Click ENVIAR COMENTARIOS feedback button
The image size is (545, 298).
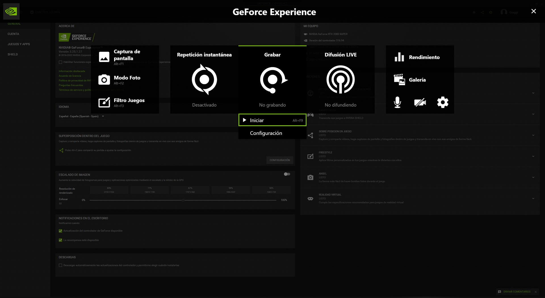(x=514, y=292)
